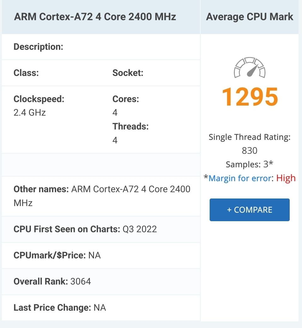The image size is (302, 328).
Task: Select the Description row label
Action: [x=38, y=47]
